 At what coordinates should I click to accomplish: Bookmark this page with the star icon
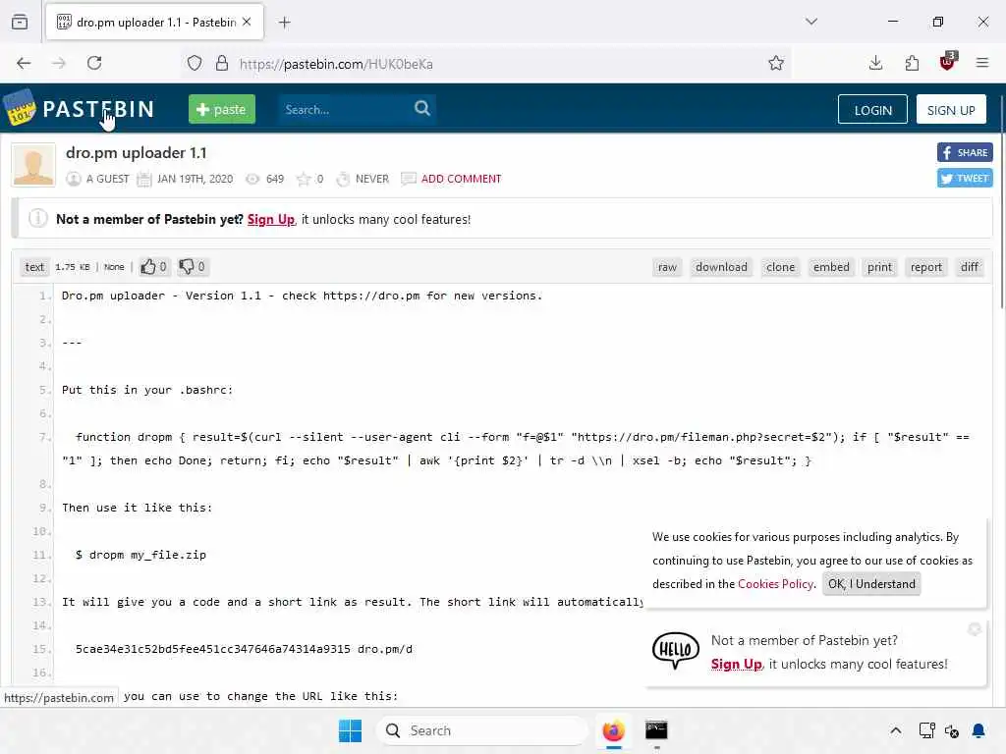point(776,64)
